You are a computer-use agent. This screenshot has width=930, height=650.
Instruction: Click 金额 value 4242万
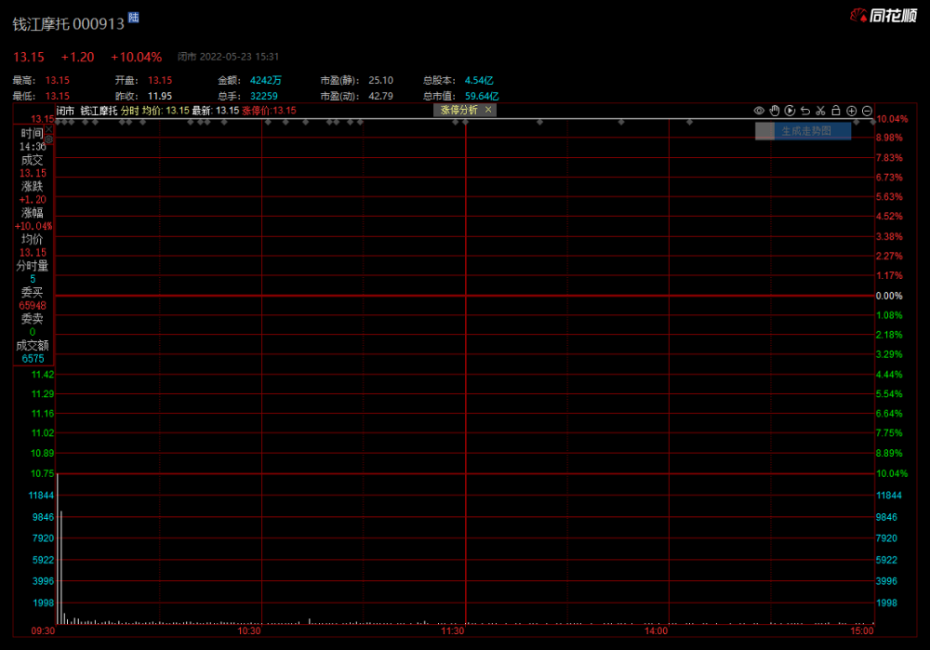coord(266,80)
